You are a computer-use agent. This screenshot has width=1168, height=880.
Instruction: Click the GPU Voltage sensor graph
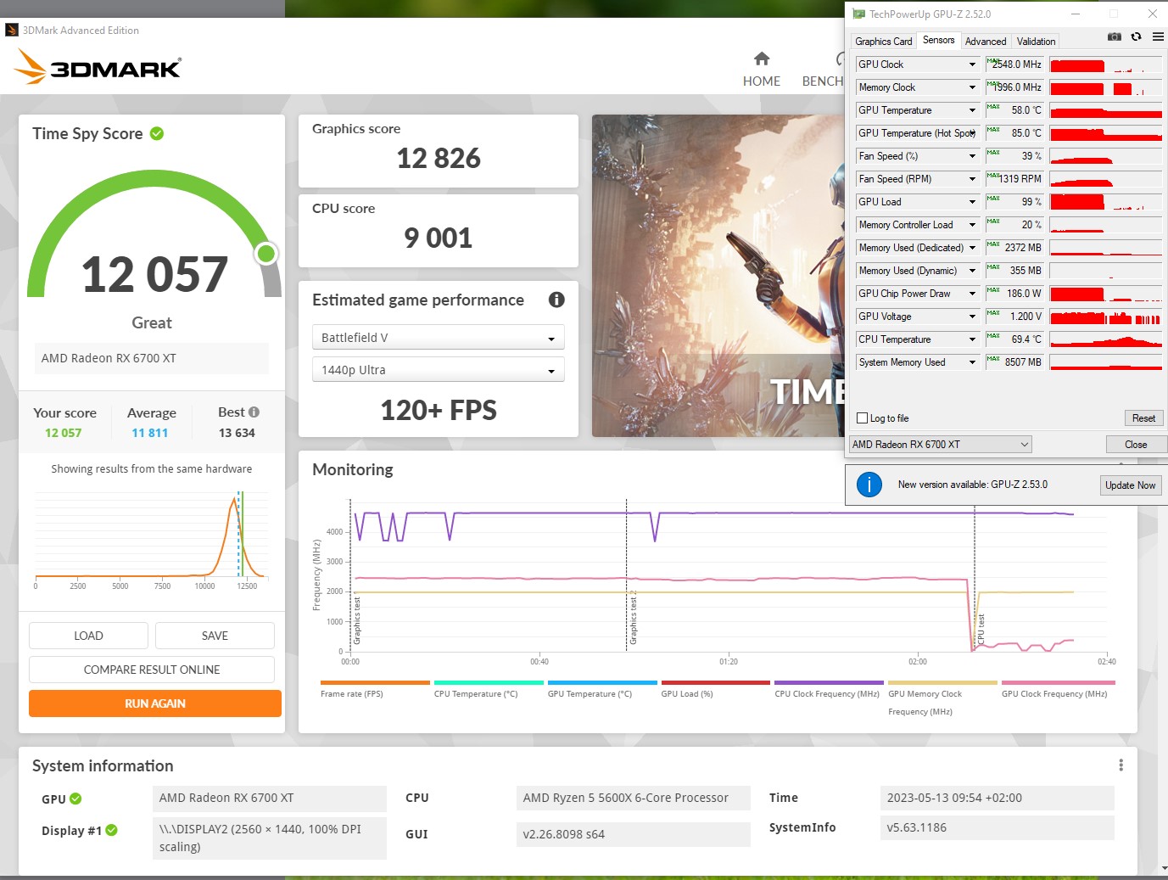(1105, 317)
